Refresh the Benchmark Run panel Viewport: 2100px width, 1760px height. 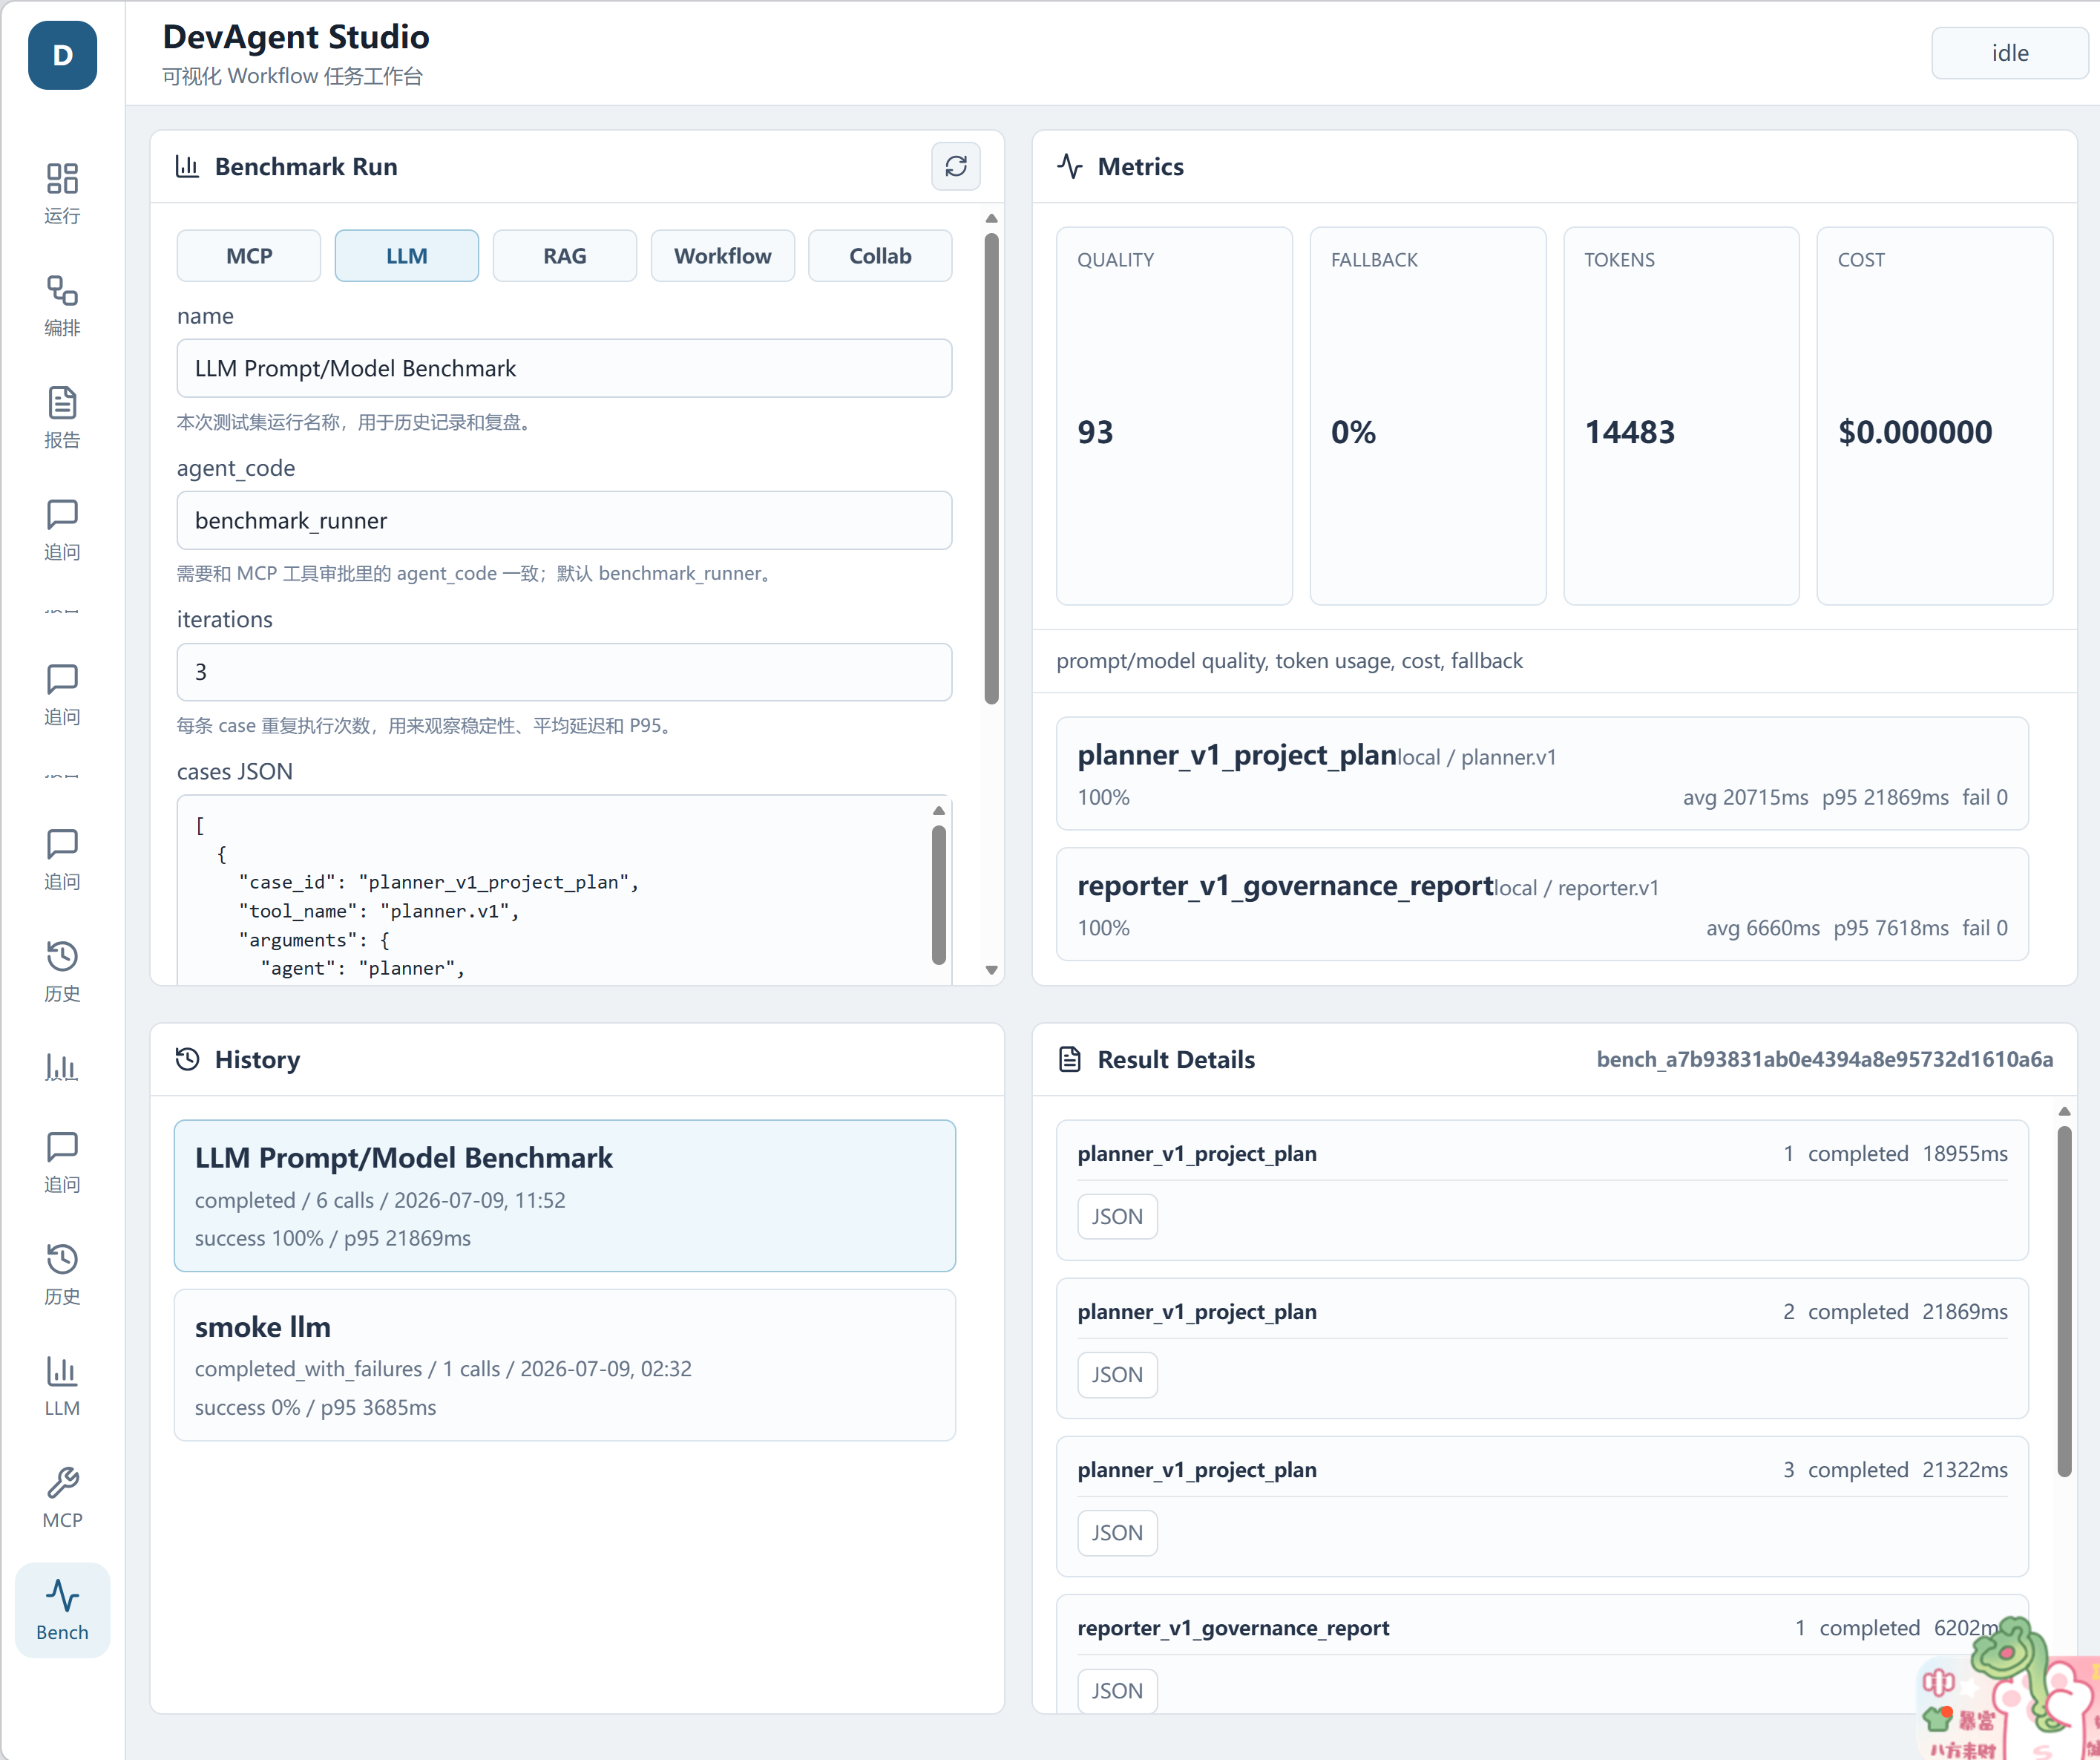(x=956, y=166)
